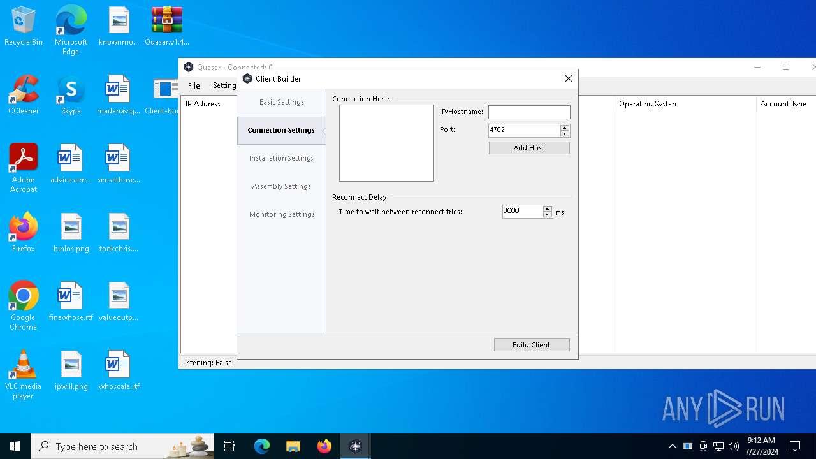Select the Connection Settings tab
The width and height of the screenshot is (816, 459).
(x=281, y=130)
